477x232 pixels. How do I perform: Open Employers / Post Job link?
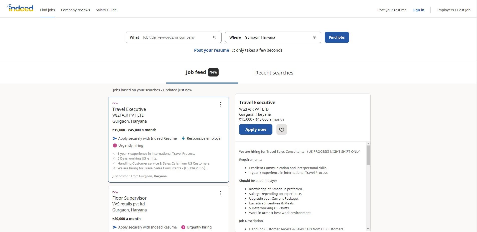(x=453, y=10)
